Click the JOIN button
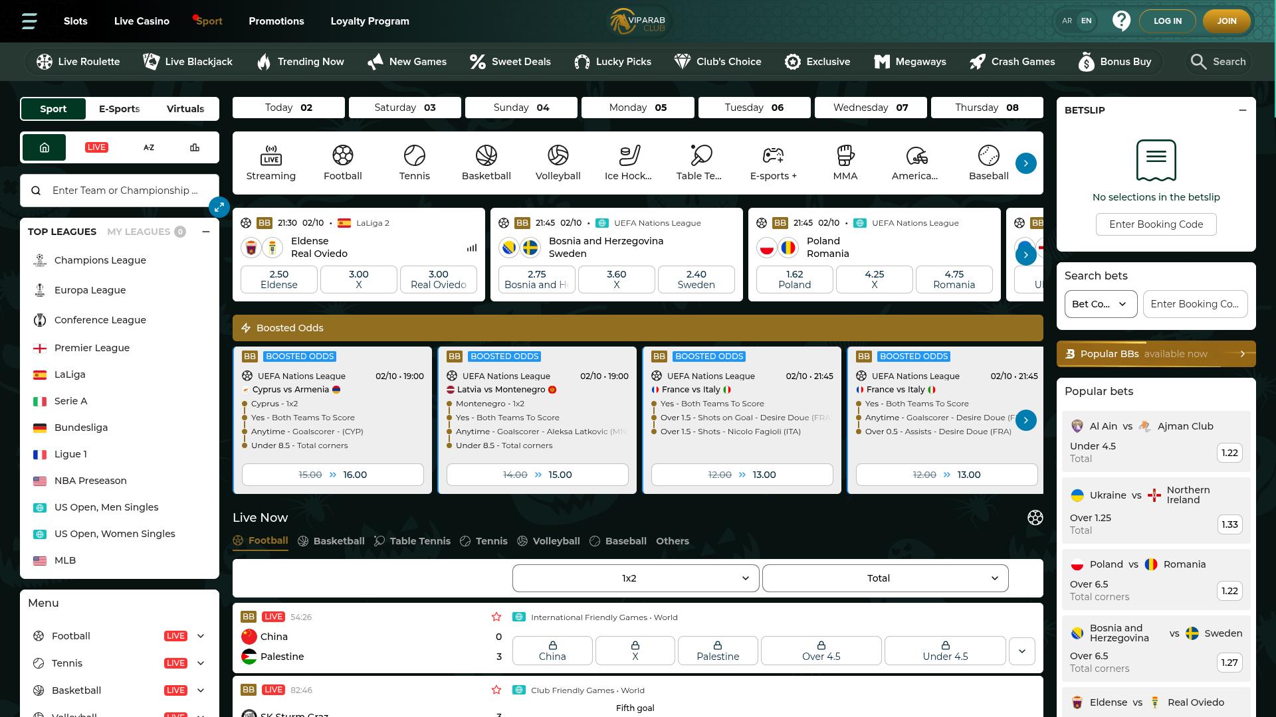The height and width of the screenshot is (717, 1276). (1227, 21)
